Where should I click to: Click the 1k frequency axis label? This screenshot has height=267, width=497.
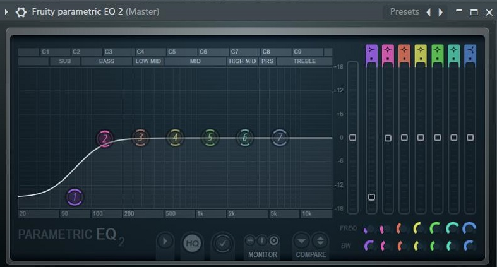point(200,214)
